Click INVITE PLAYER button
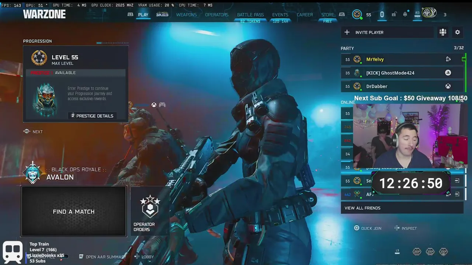472x265 pixels. pyautogui.click(x=387, y=32)
